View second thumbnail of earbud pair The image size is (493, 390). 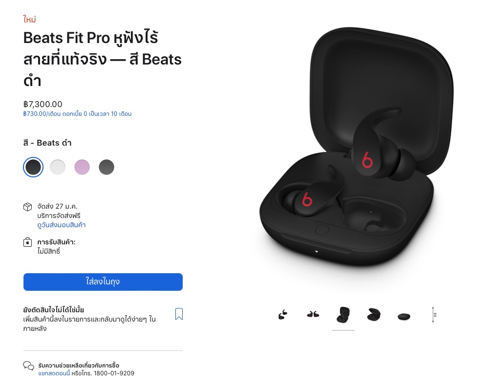[313, 314]
